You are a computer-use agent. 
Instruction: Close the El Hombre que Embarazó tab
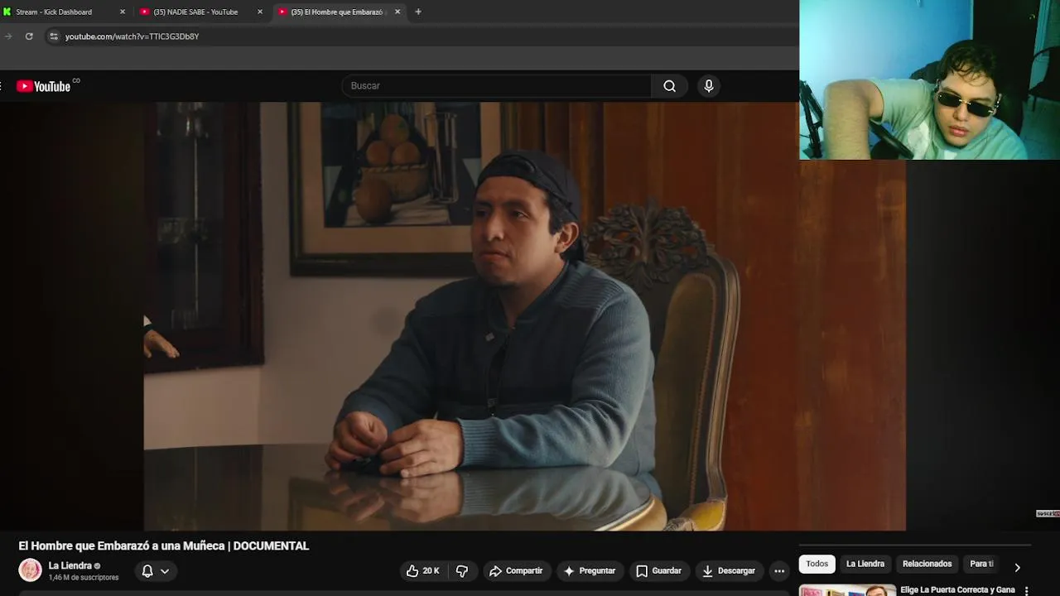click(x=397, y=12)
